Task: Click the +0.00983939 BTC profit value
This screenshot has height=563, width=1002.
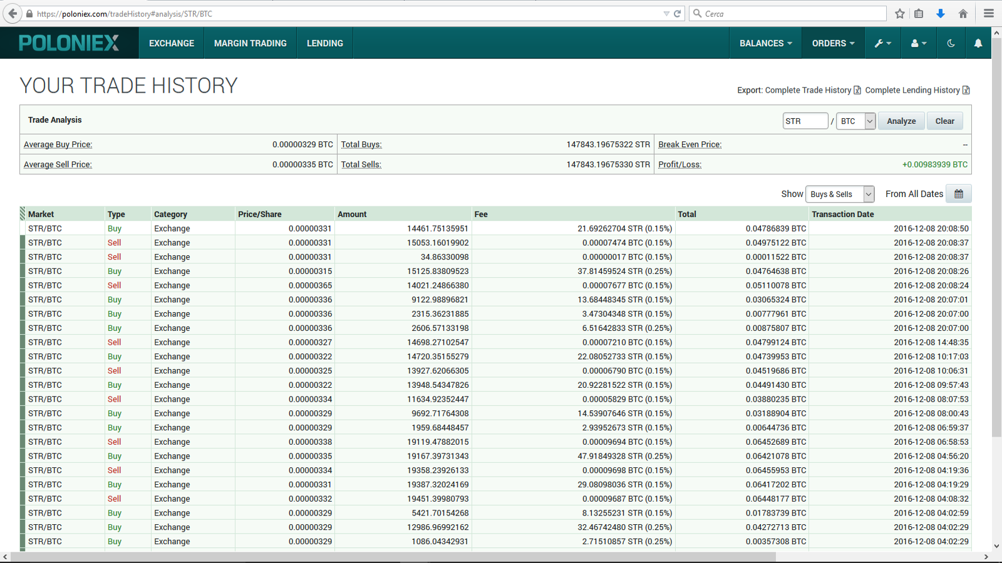Action: (x=935, y=165)
